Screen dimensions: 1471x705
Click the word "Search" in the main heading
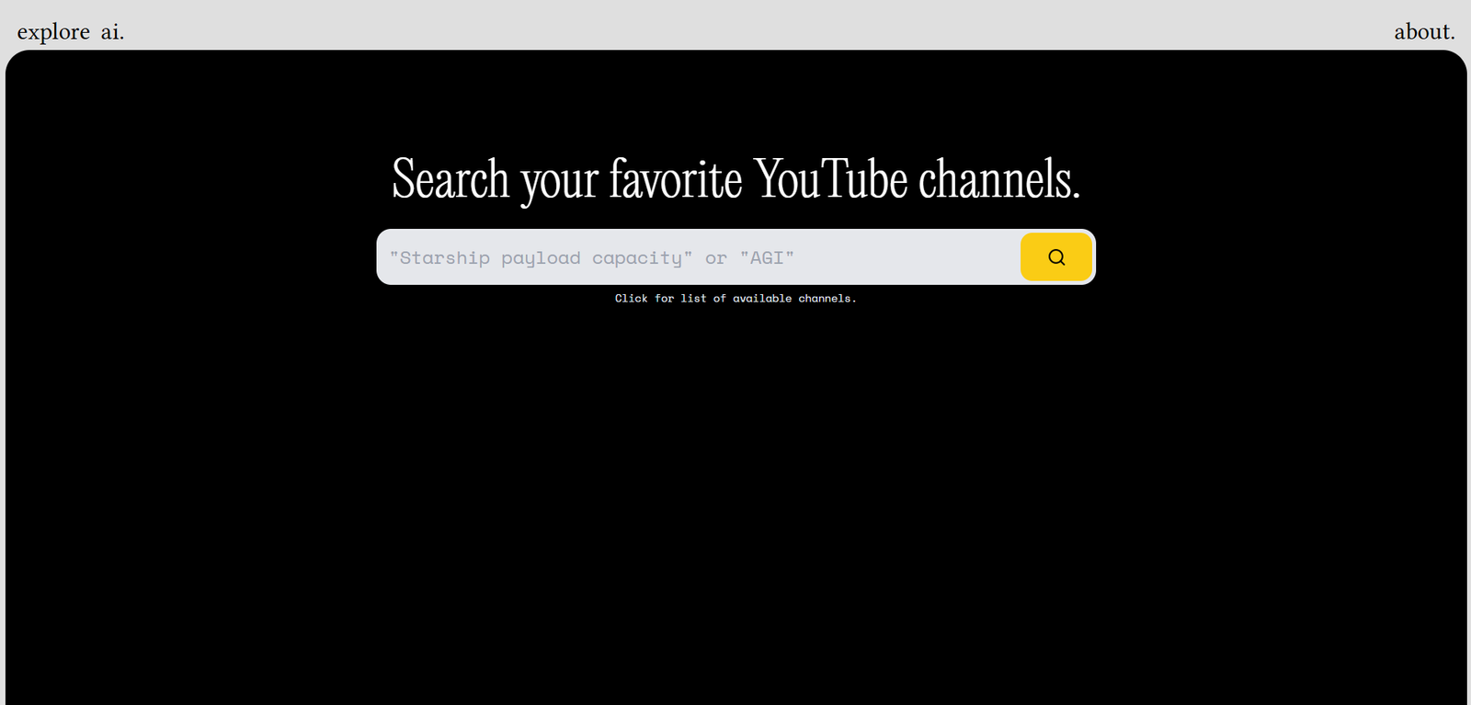450,178
